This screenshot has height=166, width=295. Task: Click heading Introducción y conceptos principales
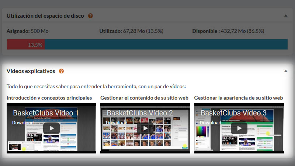pyautogui.click(x=49, y=98)
